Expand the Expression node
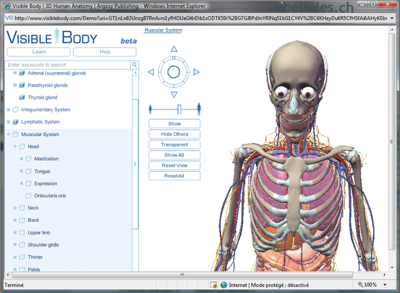Image resolution: width=400 pixels, height=293 pixels. pyautogui.click(x=22, y=183)
